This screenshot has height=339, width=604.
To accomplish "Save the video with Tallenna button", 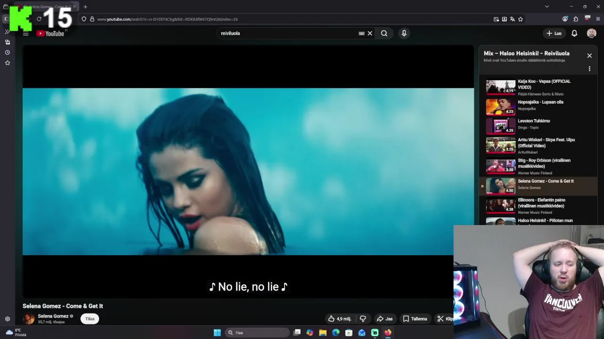I will tap(415, 319).
